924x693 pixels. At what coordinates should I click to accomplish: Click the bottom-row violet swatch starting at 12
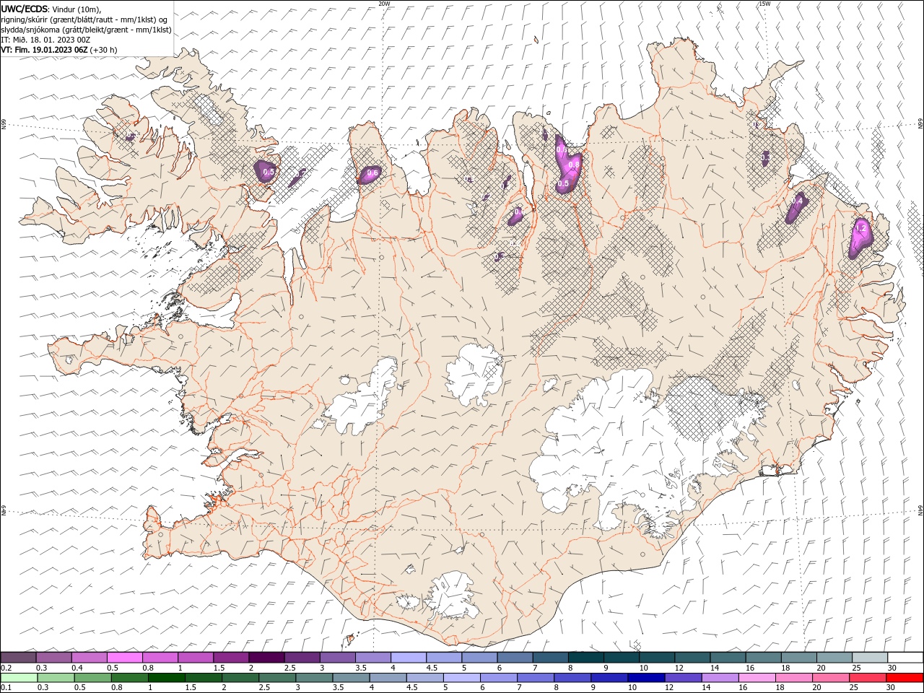(683, 677)
